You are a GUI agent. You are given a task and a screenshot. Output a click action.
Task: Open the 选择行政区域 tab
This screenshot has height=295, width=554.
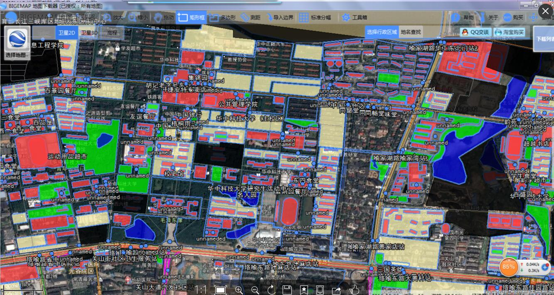[382, 32]
